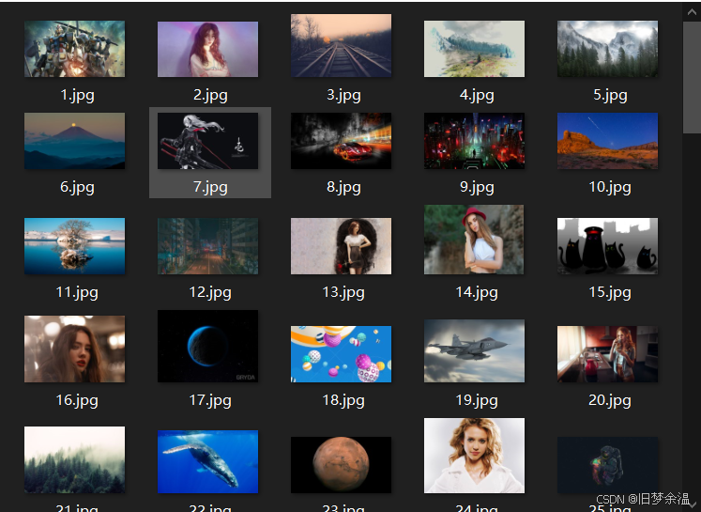Click the 18.jpg colorful balls thumbnail
701x512 pixels.
click(x=341, y=354)
